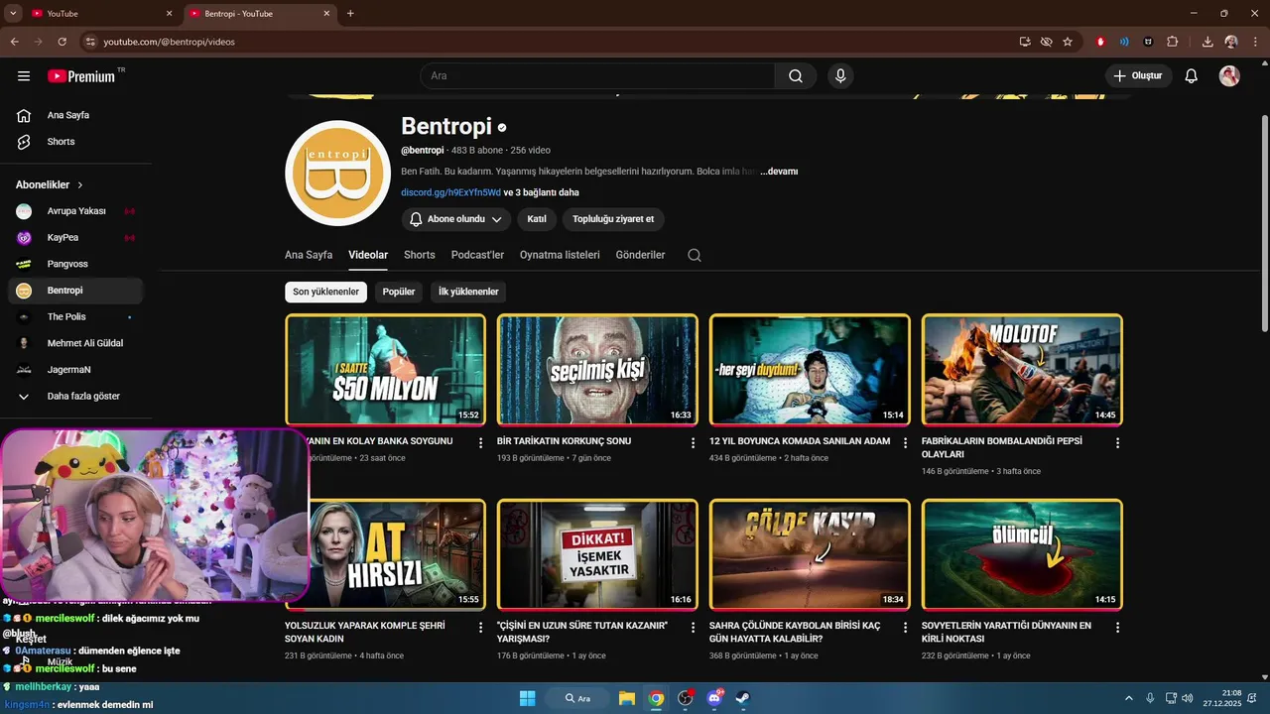
Task: Go to the YouTube Premium logo home
Action: [81, 75]
